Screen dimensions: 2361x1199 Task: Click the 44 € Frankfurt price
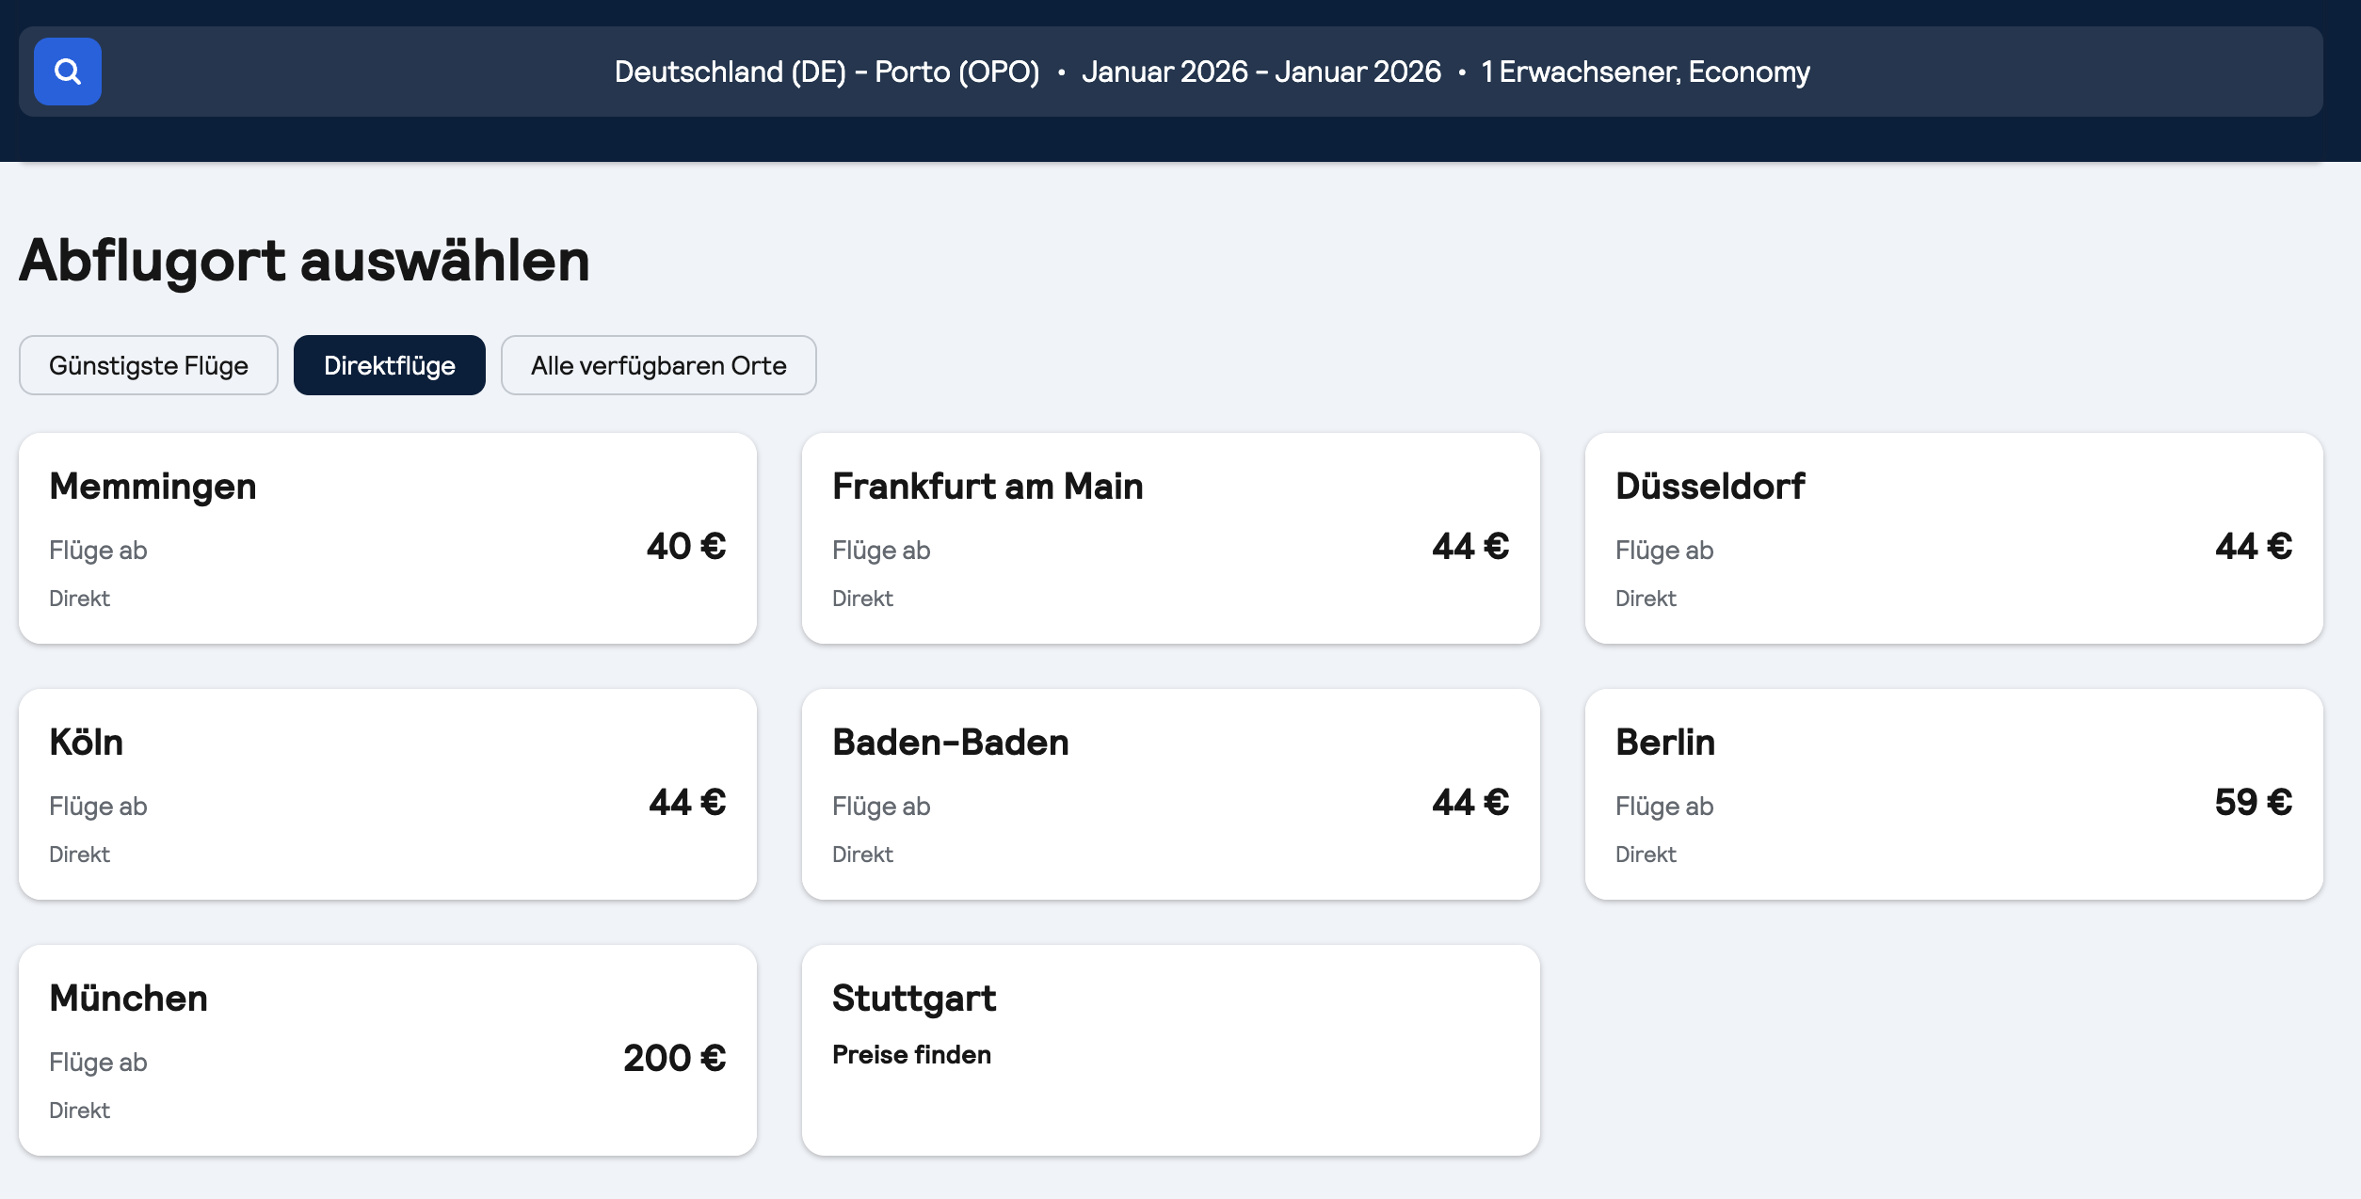coord(1470,547)
